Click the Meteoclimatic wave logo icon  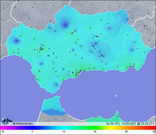click(x=6, y=121)
